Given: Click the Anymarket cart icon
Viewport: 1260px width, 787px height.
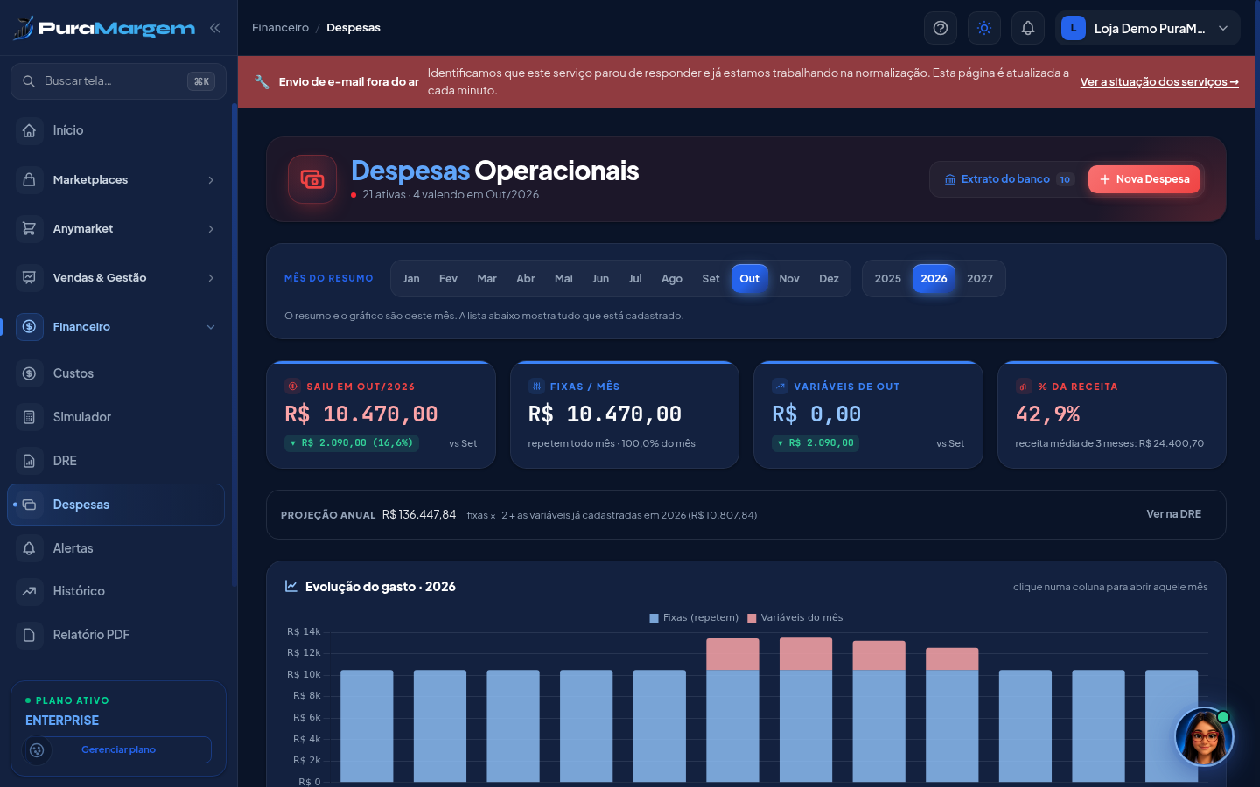Looking at the screenshot, I should [29, 228].
